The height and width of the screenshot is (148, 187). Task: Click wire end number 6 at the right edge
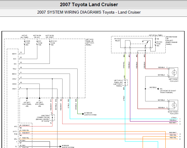coord(180,139)
